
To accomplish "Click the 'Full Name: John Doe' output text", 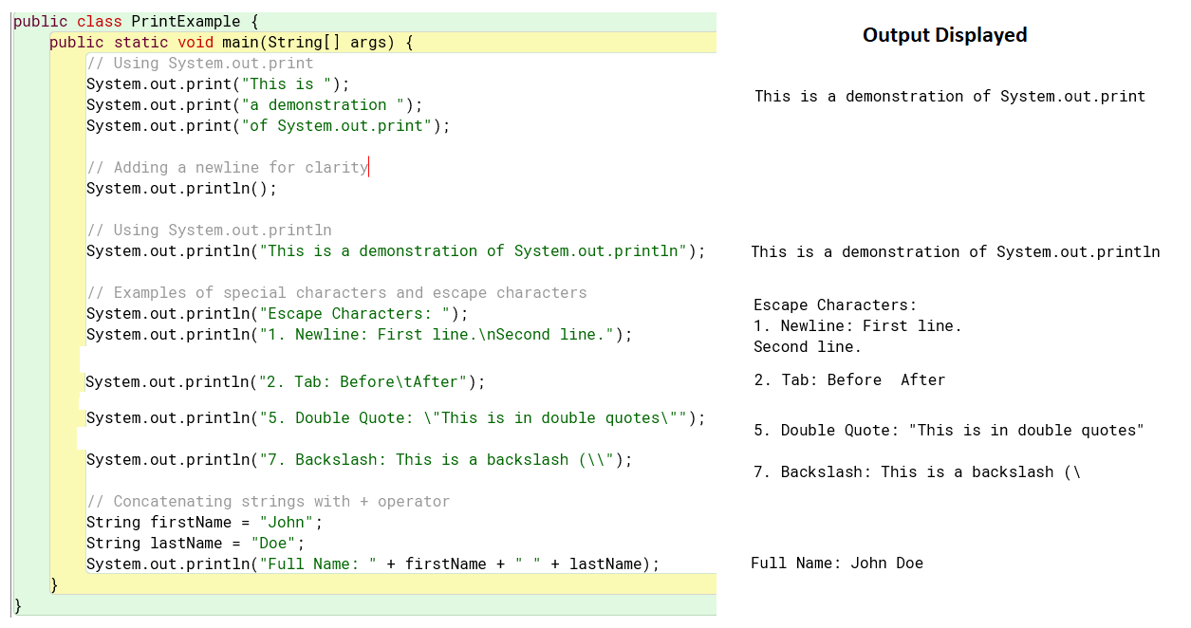I will [837, 563].
